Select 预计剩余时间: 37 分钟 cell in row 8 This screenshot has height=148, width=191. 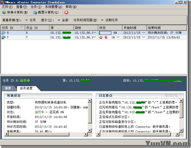click(165, 33)
